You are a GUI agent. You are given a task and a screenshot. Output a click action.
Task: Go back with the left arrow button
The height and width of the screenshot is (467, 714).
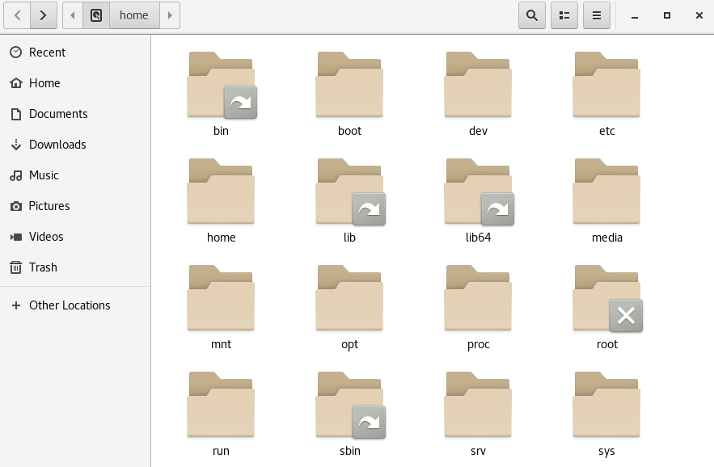[17, 15]
